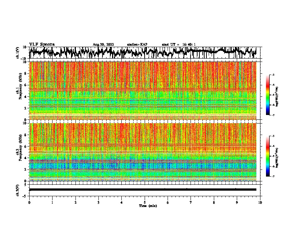Click the time axis tick label "3"

pos(98,203)
